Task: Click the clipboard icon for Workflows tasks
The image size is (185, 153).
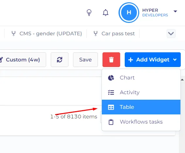Action: coord(111,122)
